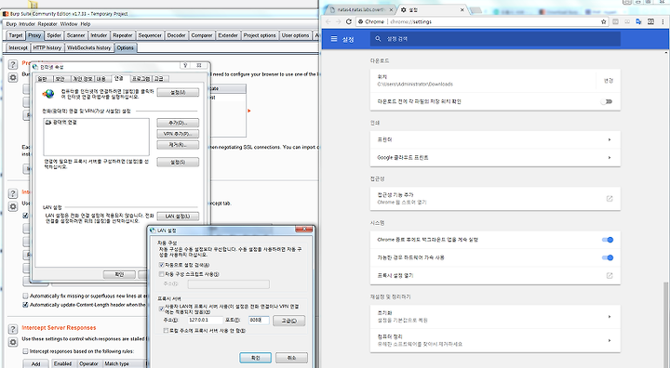Screen dimensions: 670x368
Task: Click Chrome forward arrow
Action: coord(339,21)
